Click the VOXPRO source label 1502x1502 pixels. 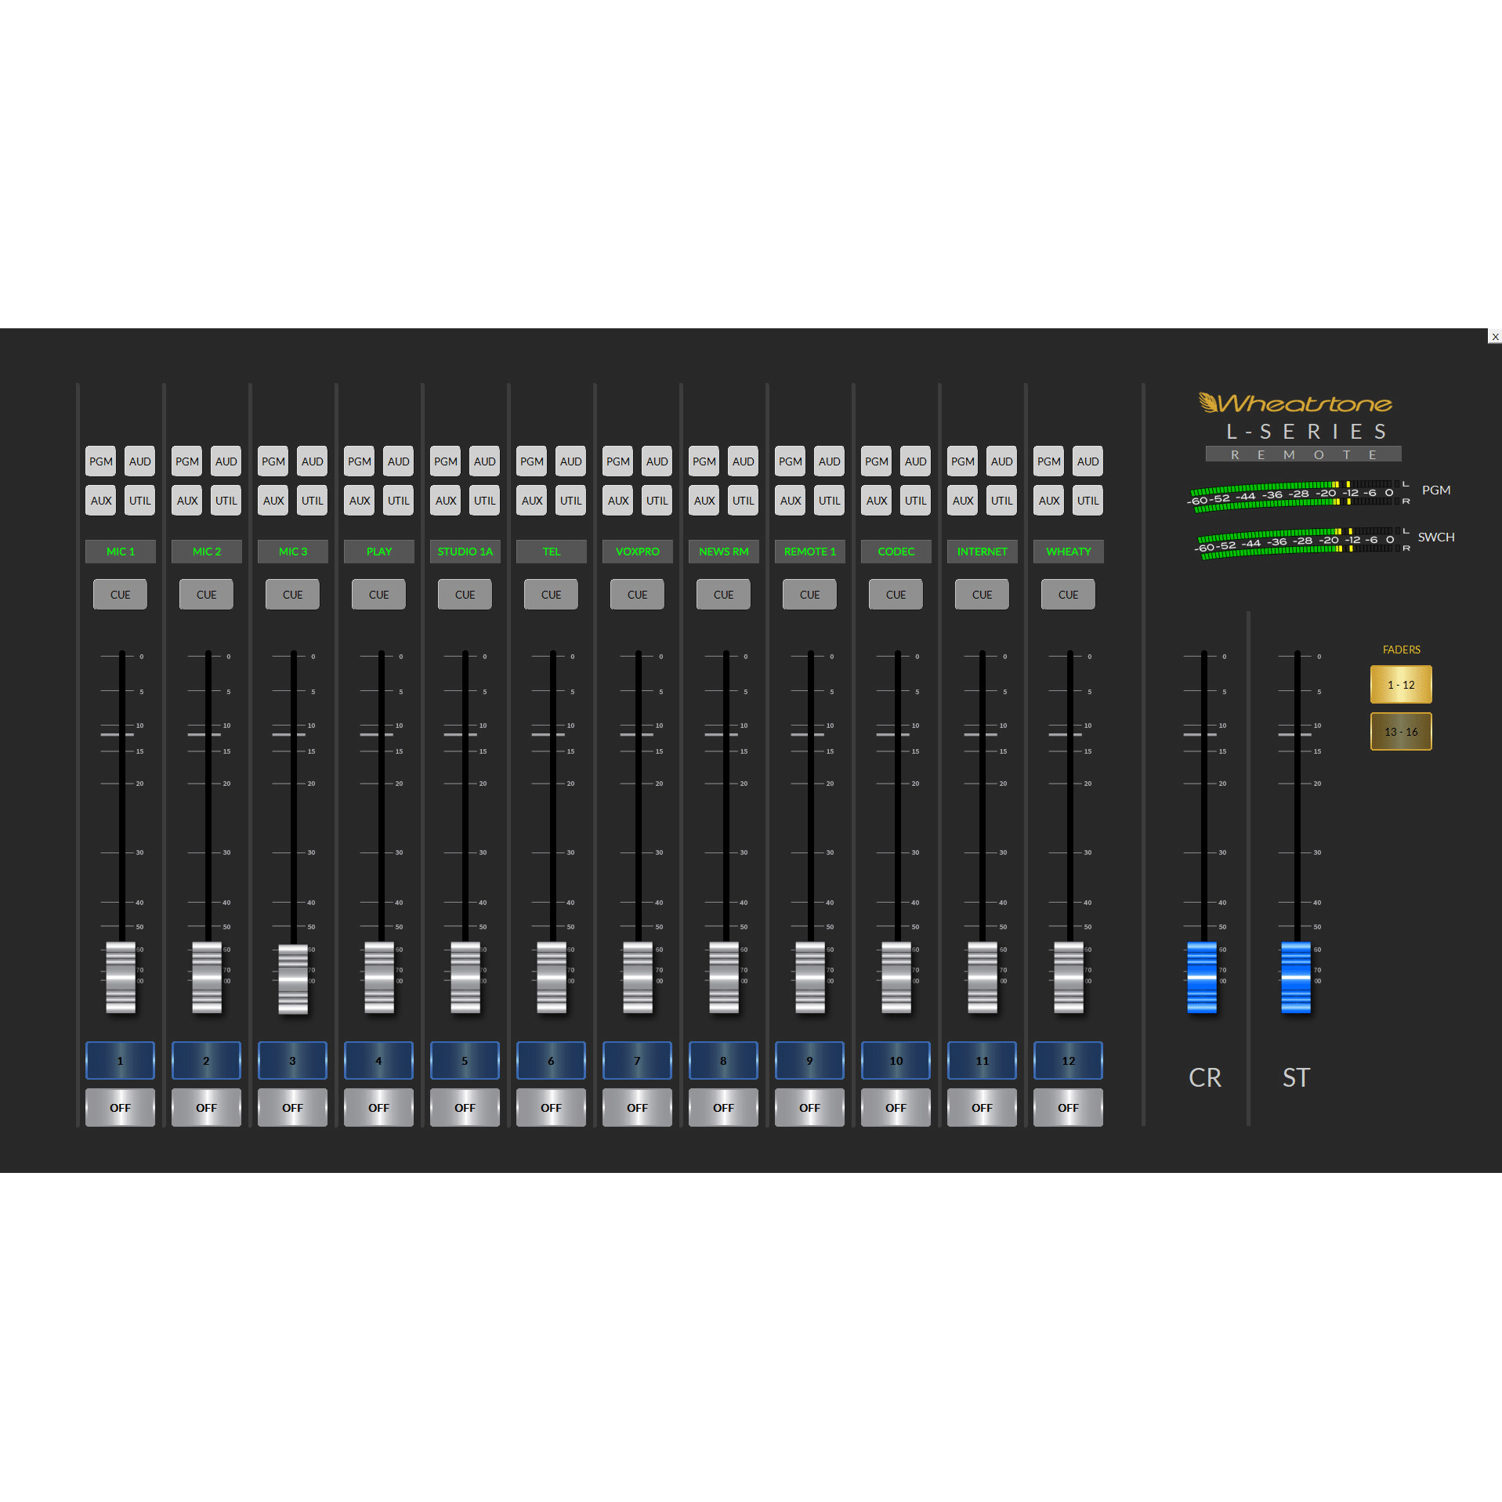637,552
